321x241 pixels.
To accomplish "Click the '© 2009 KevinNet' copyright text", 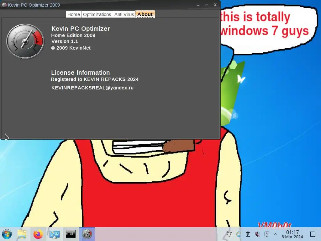I will pyautogui.click(x=71, y=48).
